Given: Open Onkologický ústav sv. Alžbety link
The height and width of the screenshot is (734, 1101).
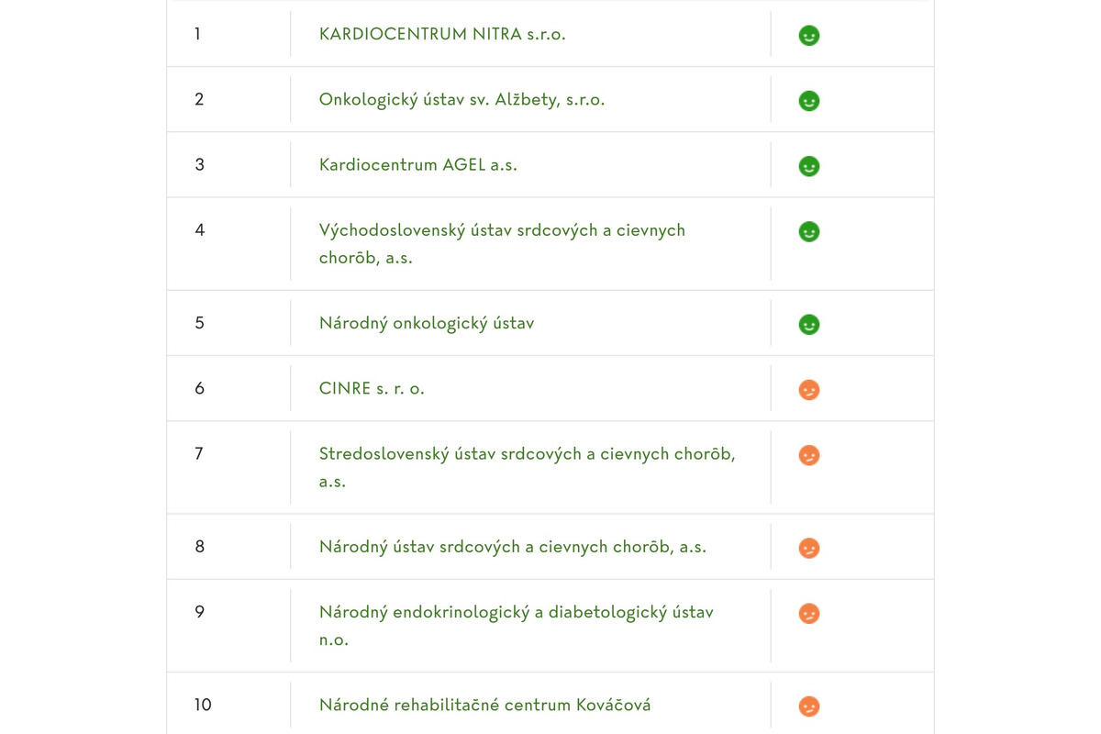Looking at the screenshot, I should [462, 99].
